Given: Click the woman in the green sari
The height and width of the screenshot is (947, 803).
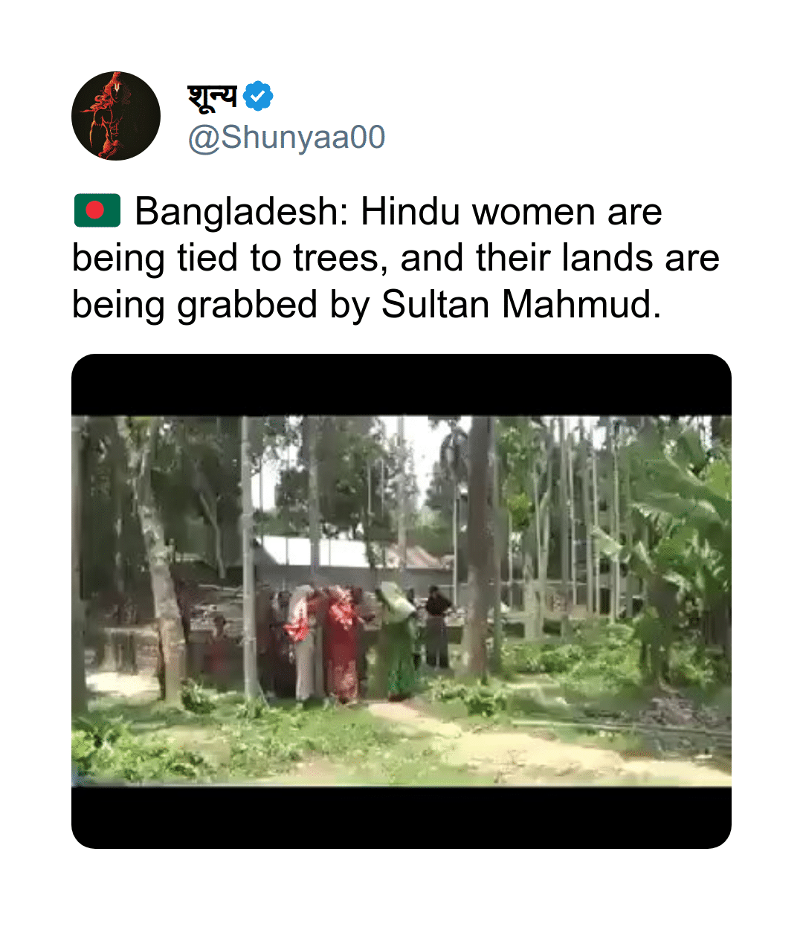Looking at the screenshot, I should (396, 641).
